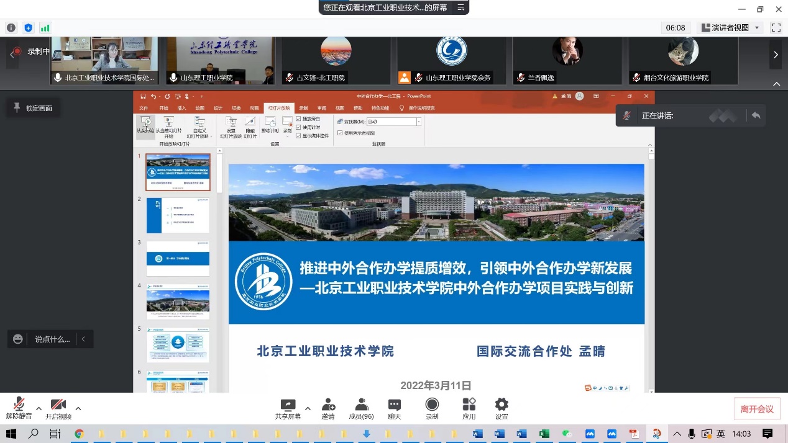Open the Apps icon
The height and width of the screenshot is (443, 788).
pyautogui.click(x=469, y=405)
